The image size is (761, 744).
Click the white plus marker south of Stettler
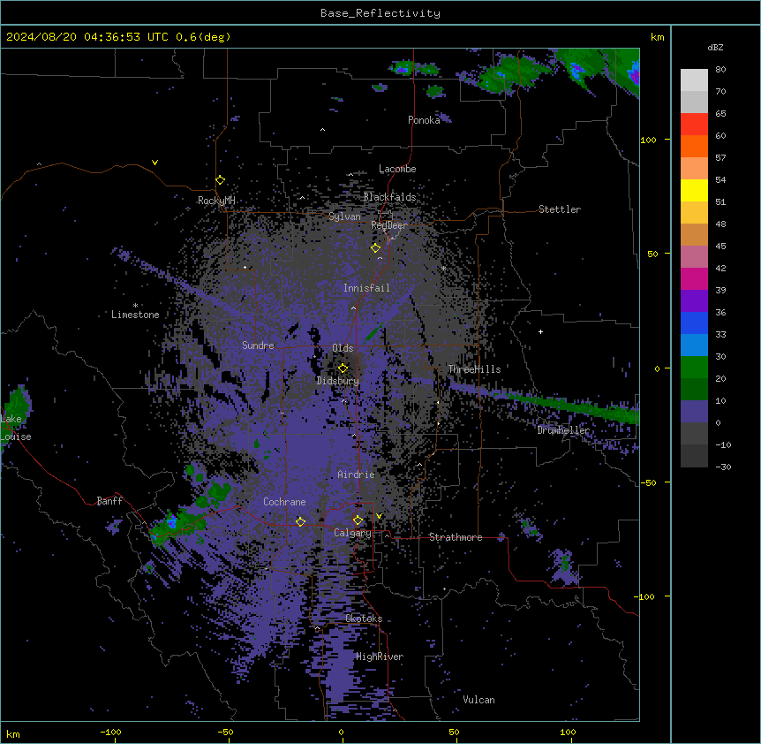(x=540, y=331)
